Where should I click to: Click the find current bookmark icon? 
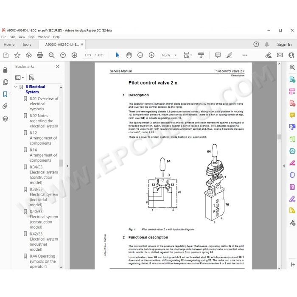click(32, 78)
